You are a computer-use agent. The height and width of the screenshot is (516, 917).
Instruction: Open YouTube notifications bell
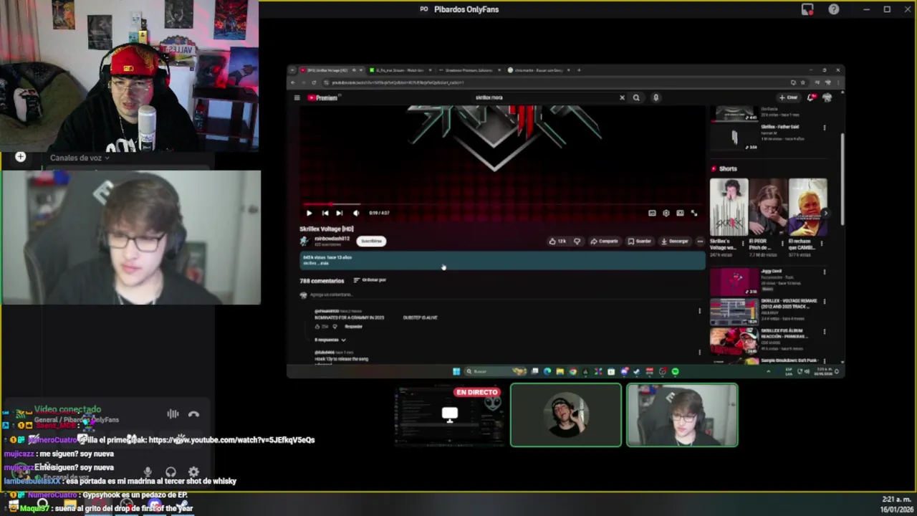pos(811,97)
